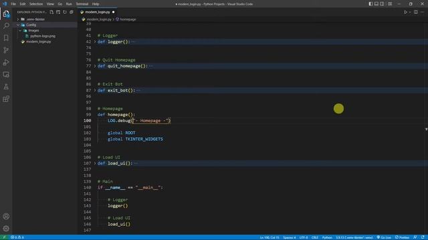
Task: Place cursor on global ROOT line
Action: point(122,133)
